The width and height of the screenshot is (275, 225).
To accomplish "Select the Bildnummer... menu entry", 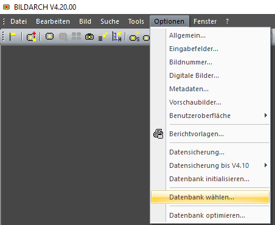I will 210,62.
